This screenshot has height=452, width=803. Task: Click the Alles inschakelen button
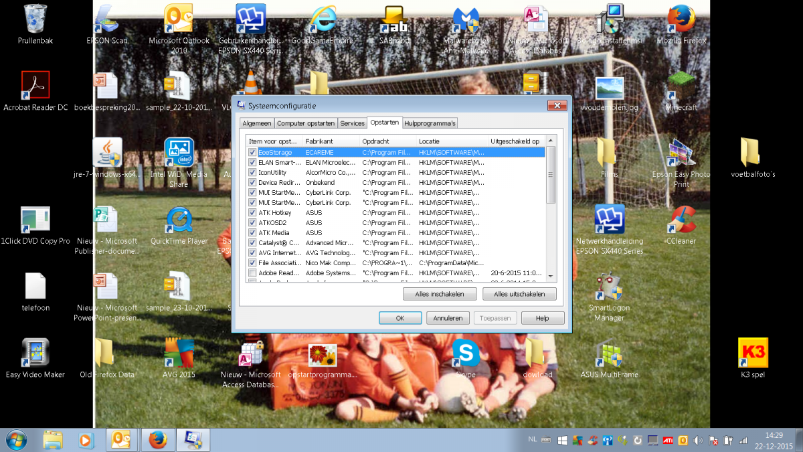(440, 295)
